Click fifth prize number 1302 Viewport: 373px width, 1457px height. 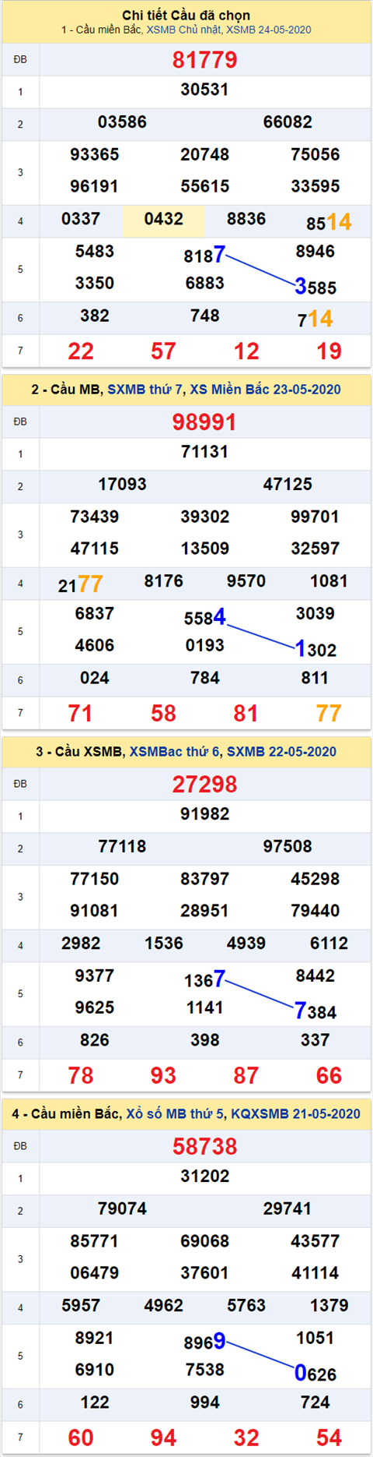[x=315, y=649]
